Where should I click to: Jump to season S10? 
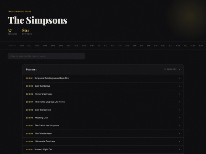[x=92, y=46]
